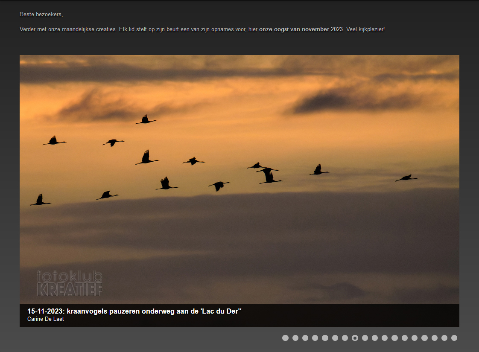Screen dimensions: 479x352
Task: Show slide four via its pagination dot
Action: coord(315,338)
